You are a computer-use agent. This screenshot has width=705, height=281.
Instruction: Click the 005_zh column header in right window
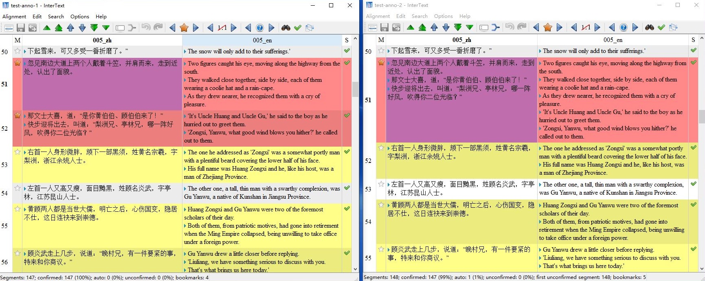[461, 40]
